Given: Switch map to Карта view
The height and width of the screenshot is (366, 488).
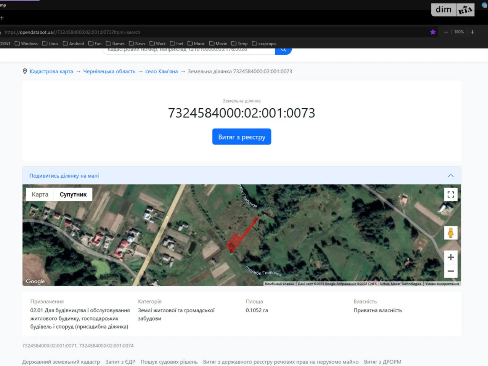Looking at the screenshot, I should (40, 194).
